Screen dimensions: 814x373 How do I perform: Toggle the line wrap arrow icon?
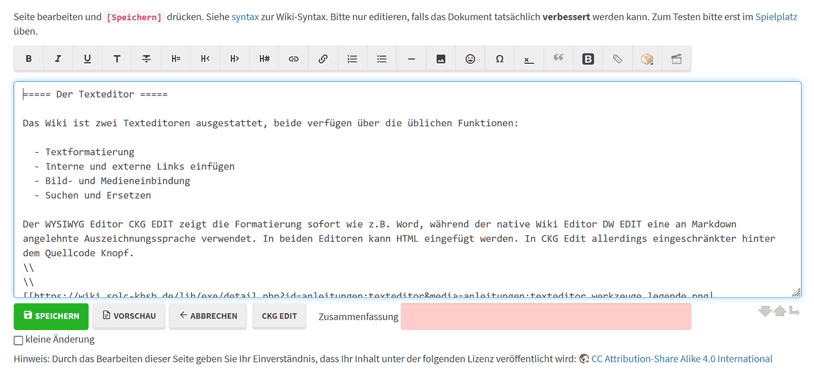794,312
